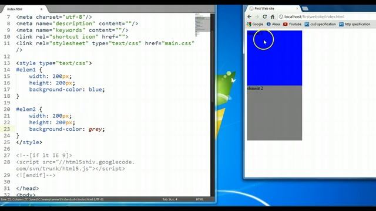Click the '</style>' closing tag
The height and width of the screenshot is (211, 376).
pyautogui.click(x=29, y=142)
